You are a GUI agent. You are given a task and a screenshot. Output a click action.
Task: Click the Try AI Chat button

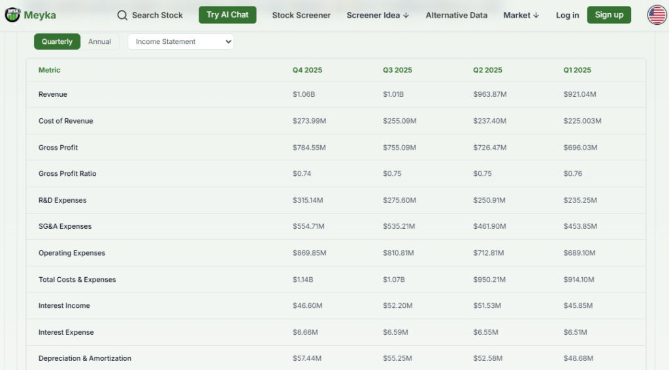point(227,15)
